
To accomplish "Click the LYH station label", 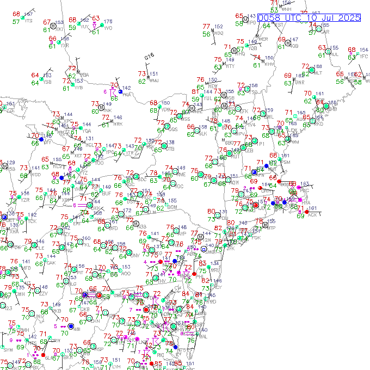I will click(116, 366).
